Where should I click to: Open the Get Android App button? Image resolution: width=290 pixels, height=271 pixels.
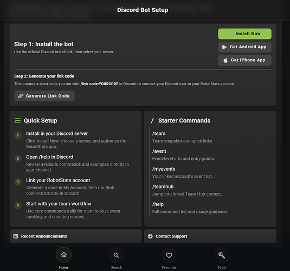click(244, 47)
